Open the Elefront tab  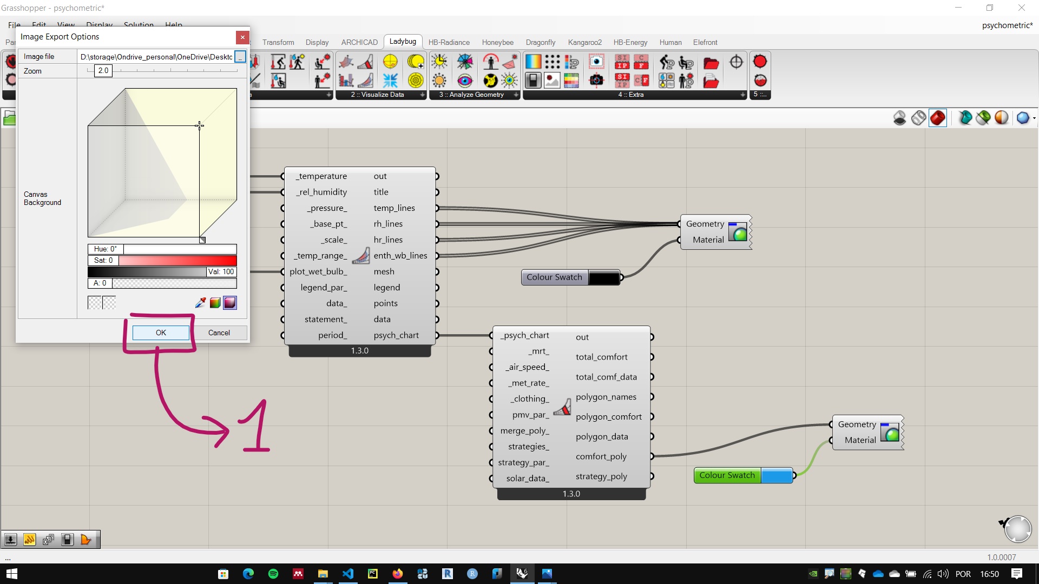pos(705,42)
